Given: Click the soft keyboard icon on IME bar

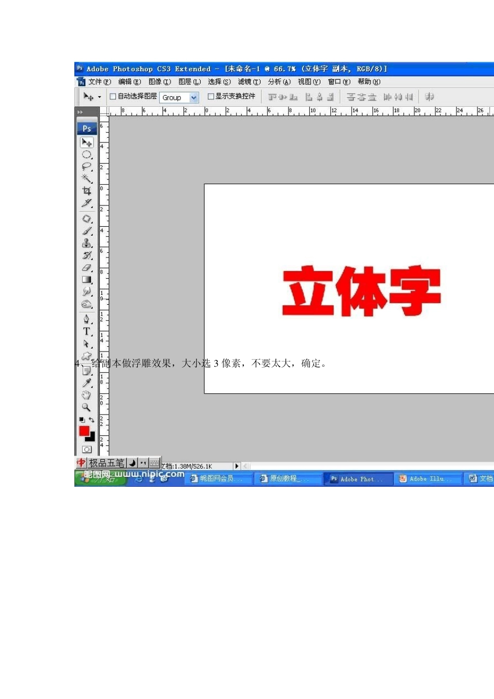Looking at the screenshot, I should 154,463.
